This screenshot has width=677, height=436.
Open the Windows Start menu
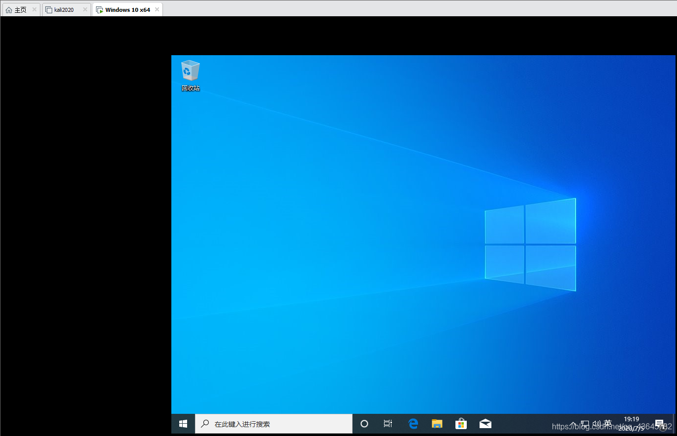coord(183,424)
